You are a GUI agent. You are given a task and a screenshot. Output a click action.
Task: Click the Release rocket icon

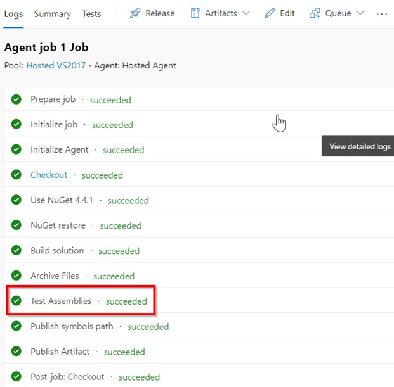tap(135, 13)
